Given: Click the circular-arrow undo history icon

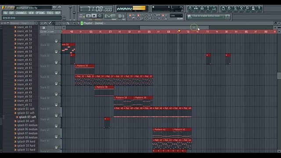Looking at the screenshot, I should coord(223,8).
